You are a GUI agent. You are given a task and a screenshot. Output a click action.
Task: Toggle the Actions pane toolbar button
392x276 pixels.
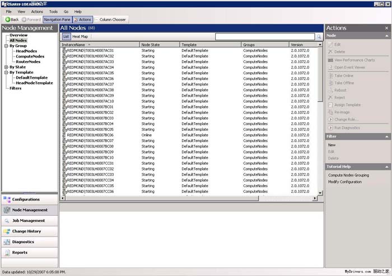[x=82, y=20]
